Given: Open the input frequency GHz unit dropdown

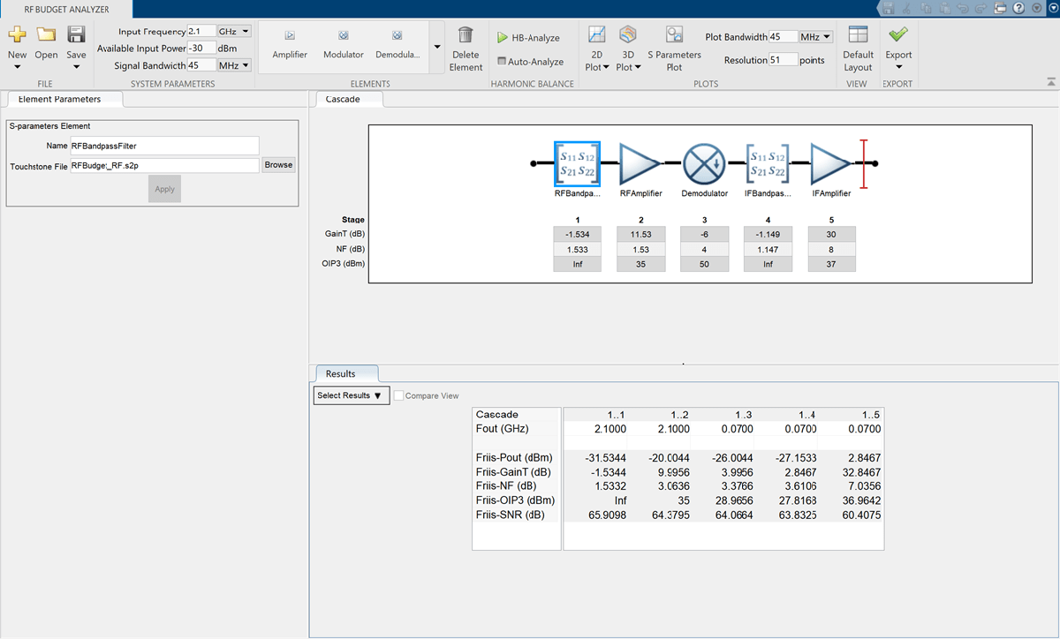Looking at the screenshot, I should [x=235, y=31].
